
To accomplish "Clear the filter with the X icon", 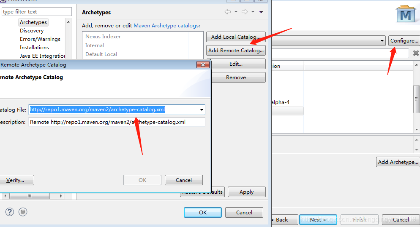I will pyautogui.click(x=416, y=53).
